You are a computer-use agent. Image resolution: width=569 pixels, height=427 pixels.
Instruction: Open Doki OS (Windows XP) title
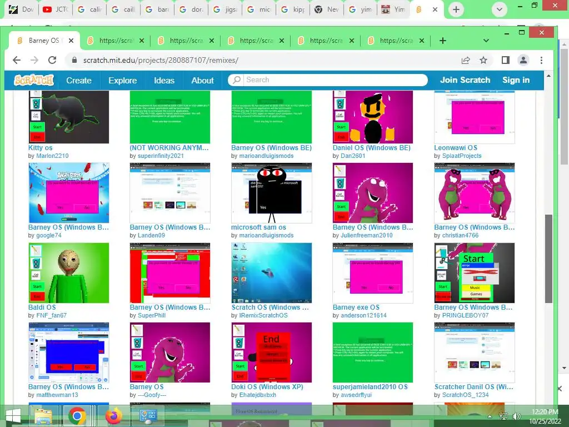[x=267, y=387]
